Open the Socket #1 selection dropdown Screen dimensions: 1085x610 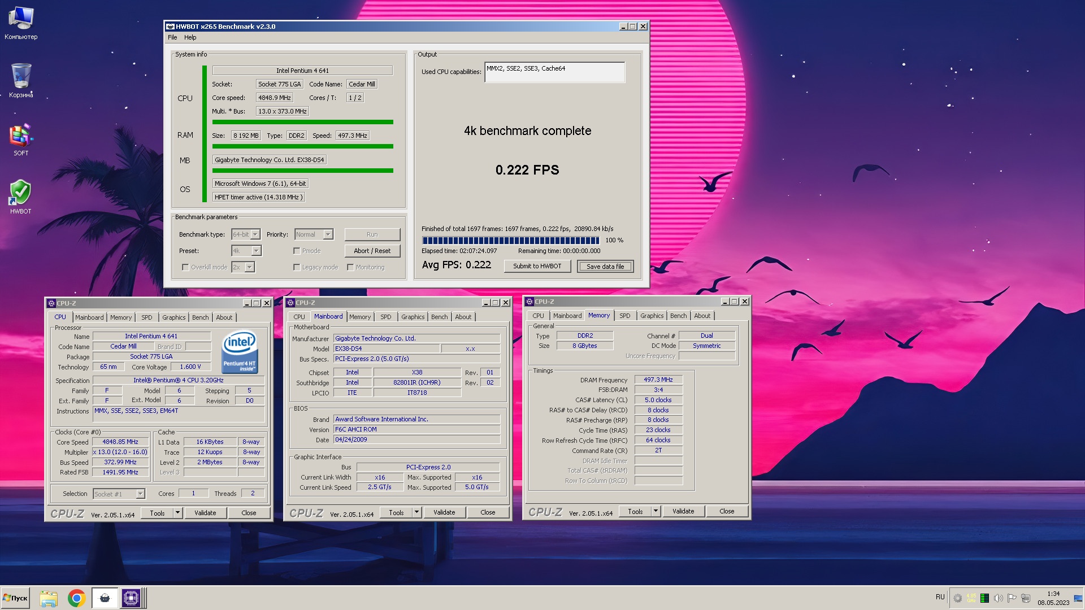point(119,494)
